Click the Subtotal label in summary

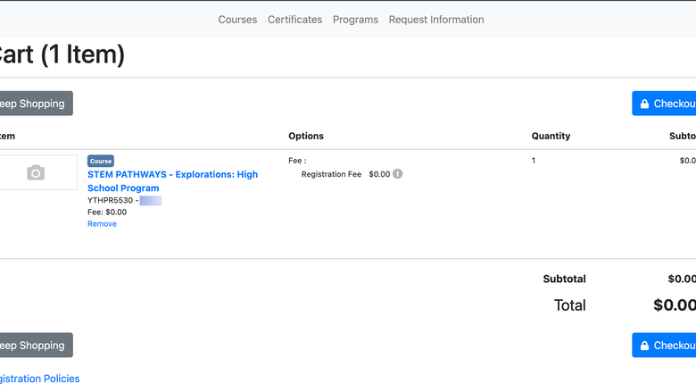click(x=564, y=279)
